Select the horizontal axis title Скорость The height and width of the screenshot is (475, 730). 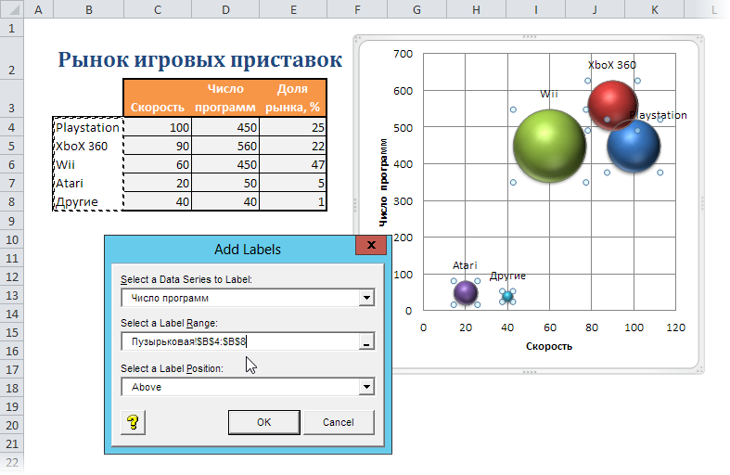click(x=549, y=346)
